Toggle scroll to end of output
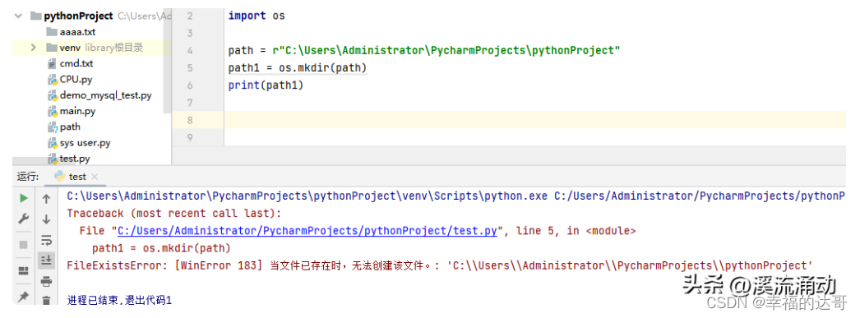This screenshot has height=318, width=860. point(46,260)
